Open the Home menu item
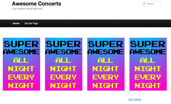The image size is (171, 104). pyautogui.click(x=16, y=23)
